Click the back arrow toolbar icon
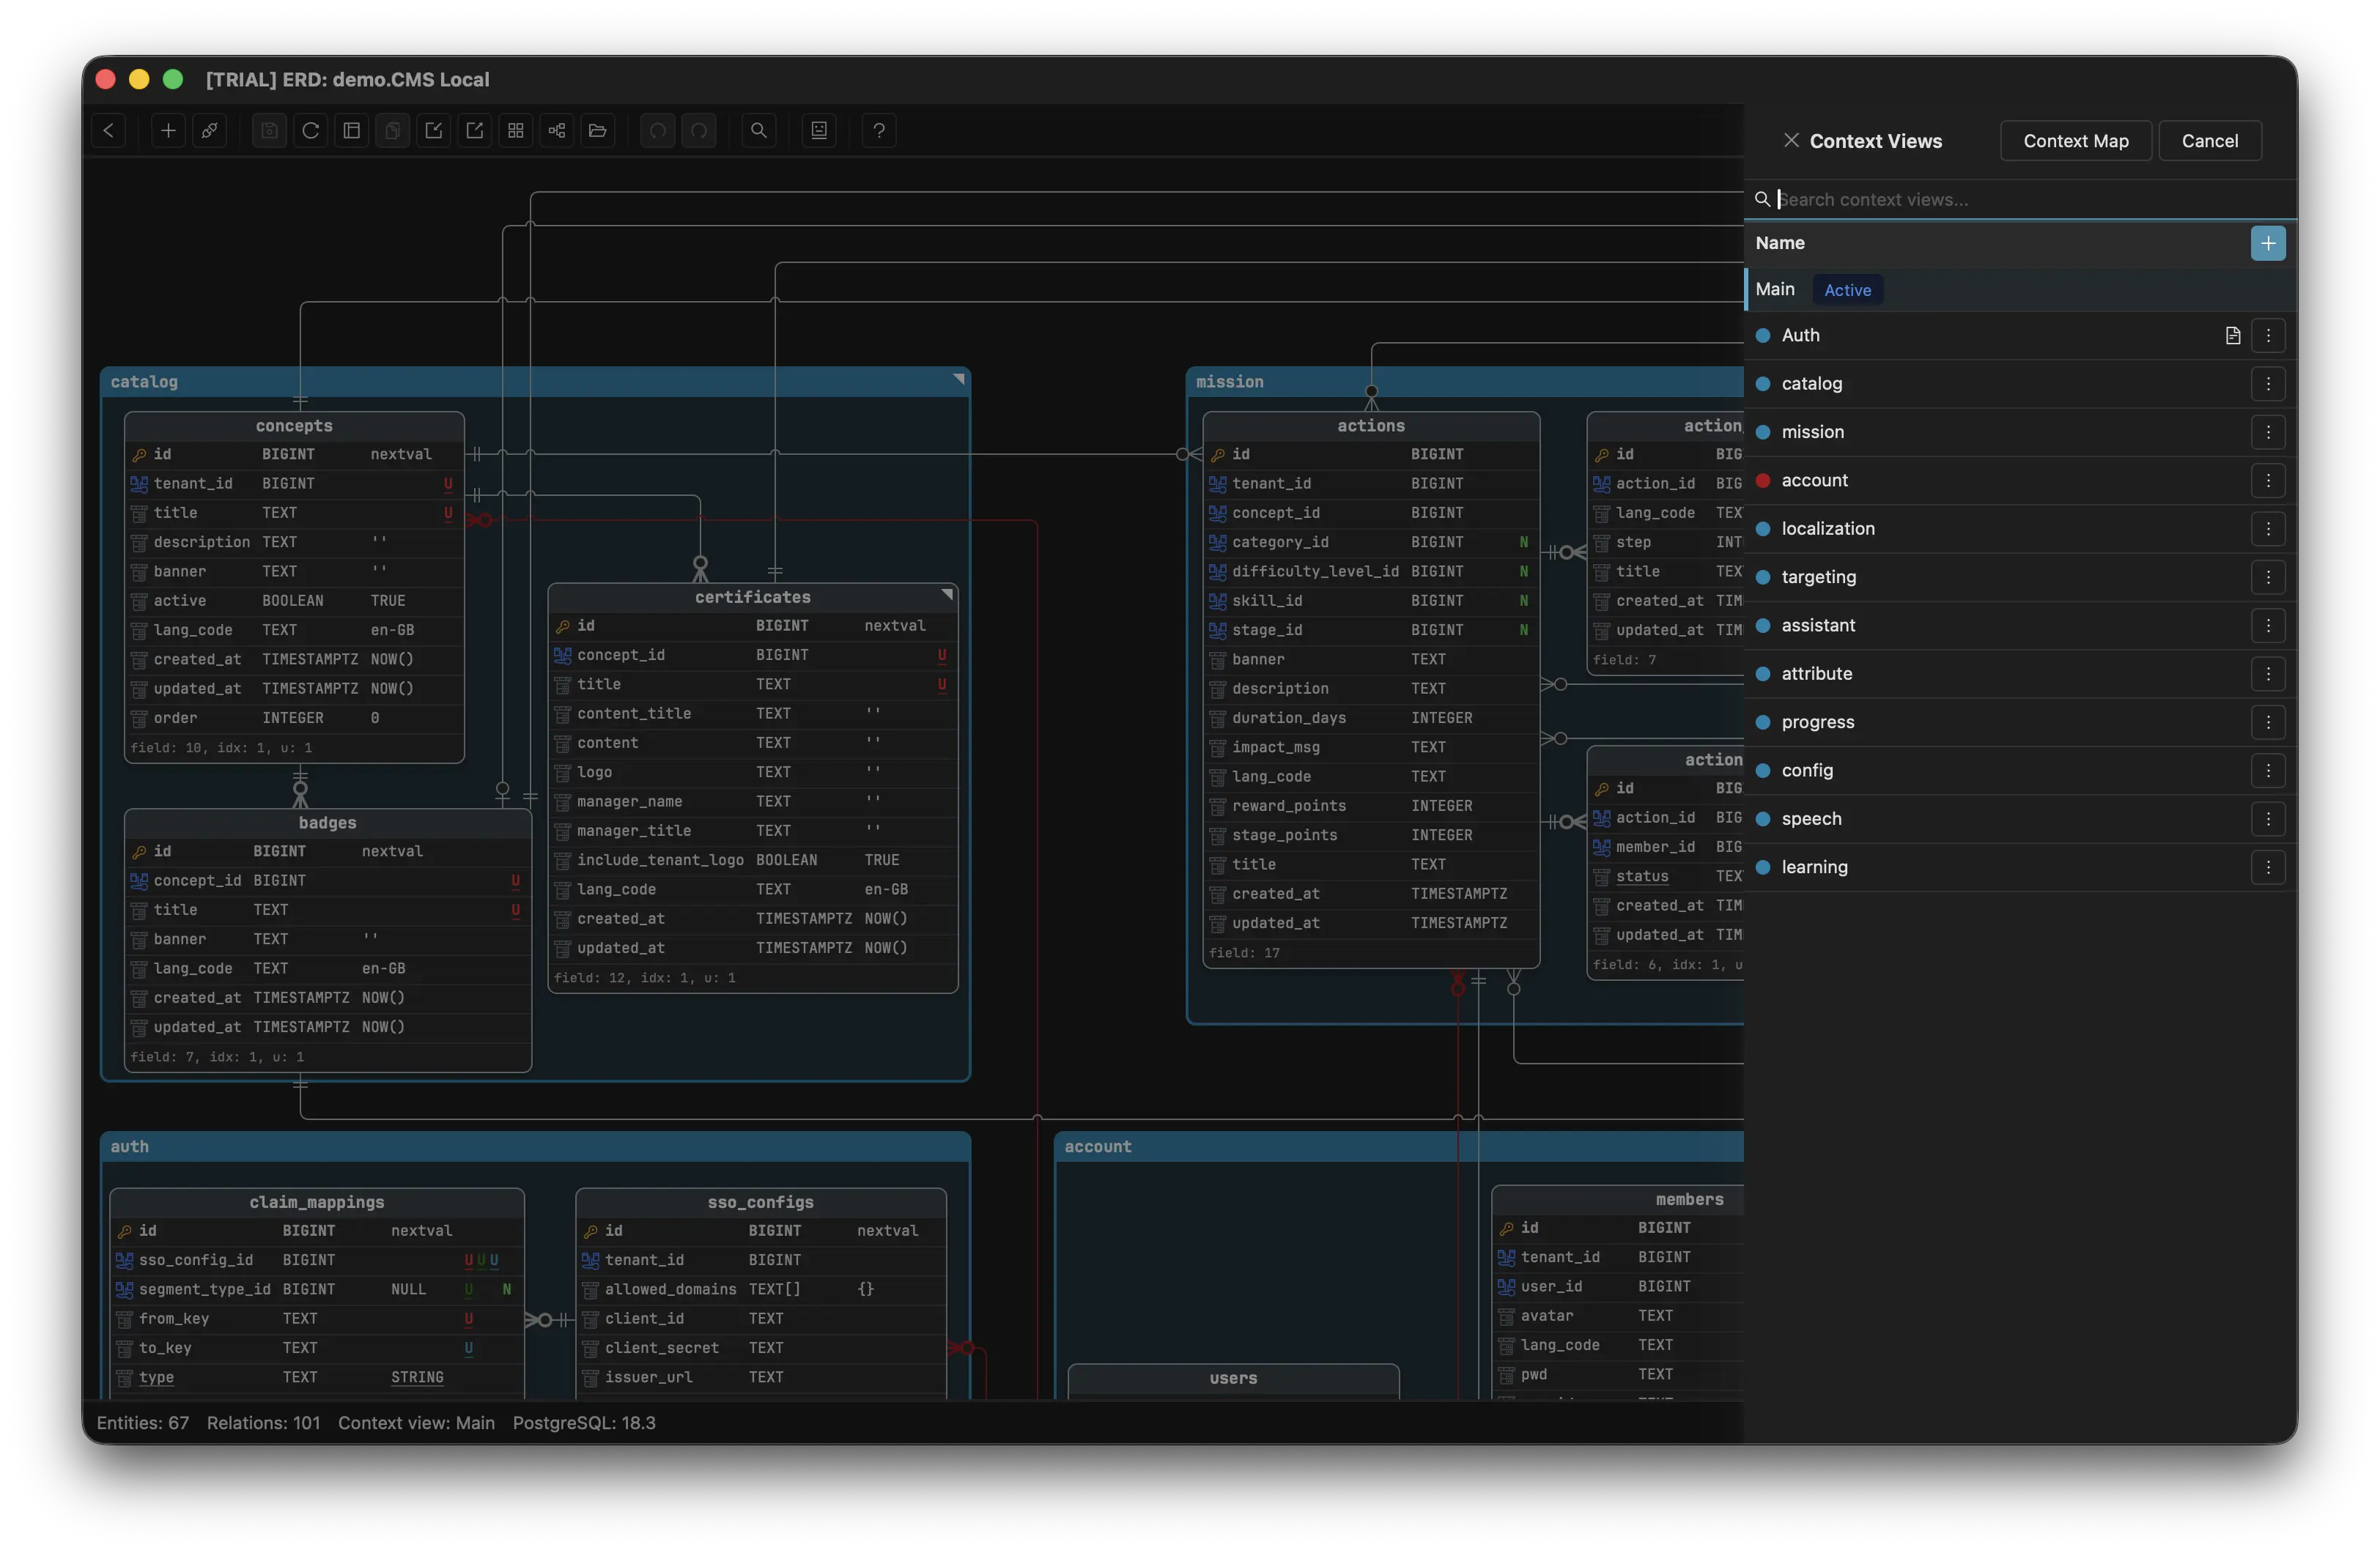Viewport: 2380px width, 1553px height. click(x=109, y=130)
